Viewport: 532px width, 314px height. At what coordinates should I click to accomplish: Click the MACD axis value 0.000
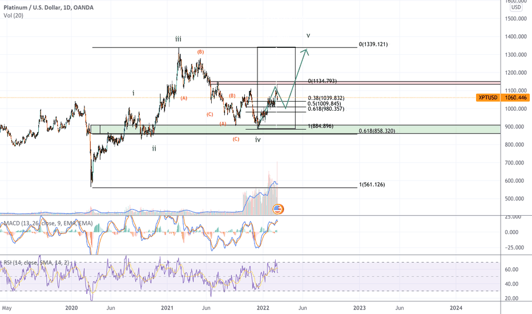tap(511, 232)
